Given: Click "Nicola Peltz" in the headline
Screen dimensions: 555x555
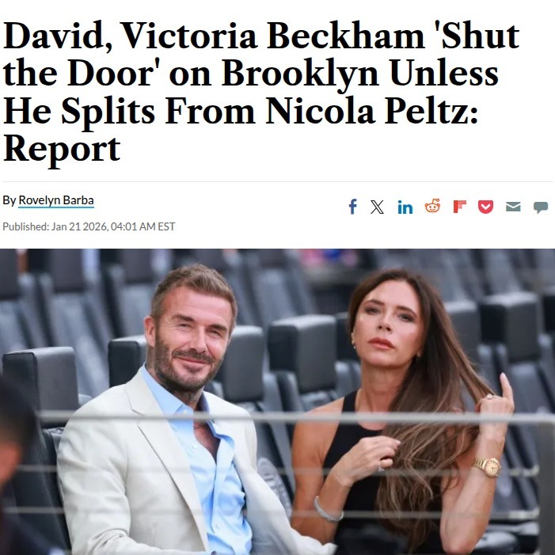Looking at the screenshot, I should click(x=372, y=112).
